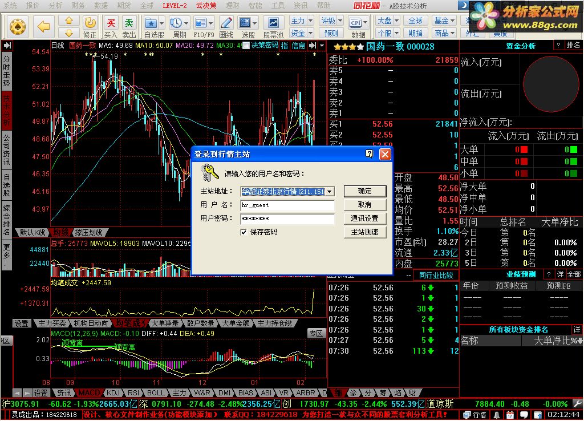Viewport: 584px width, 421px height.
Task: Click the 主站测速 button
Action: coord(364,233)
